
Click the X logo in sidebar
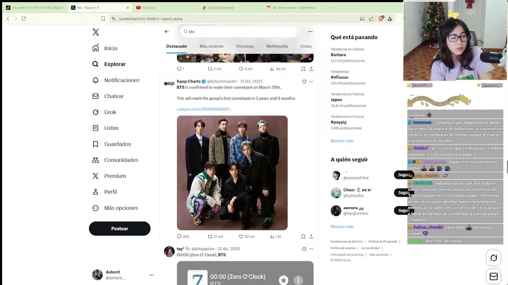[x=96, y=32]
